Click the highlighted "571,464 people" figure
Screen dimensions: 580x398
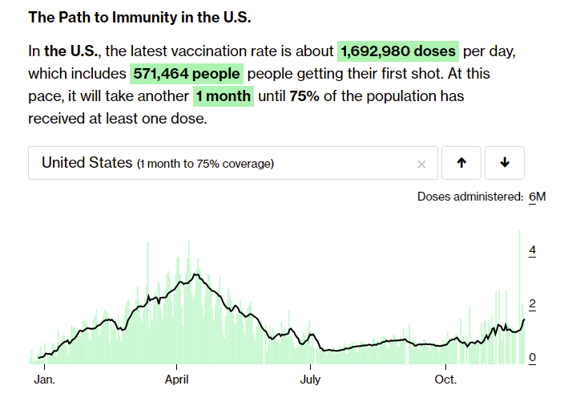(x=186, y=74)
